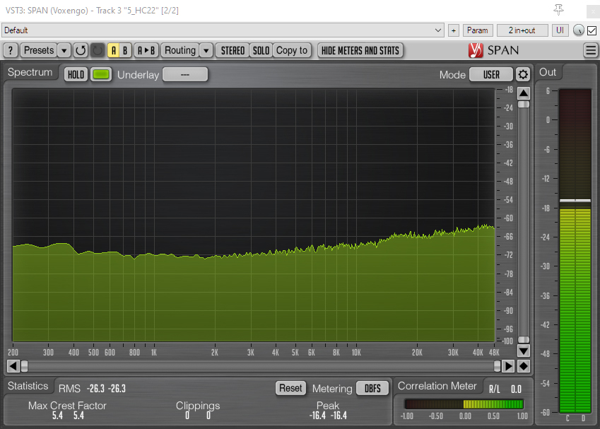The width and height of the screenshot is (600, 429).
Task: Click the Underlay selector field
Action: point(185,74)
